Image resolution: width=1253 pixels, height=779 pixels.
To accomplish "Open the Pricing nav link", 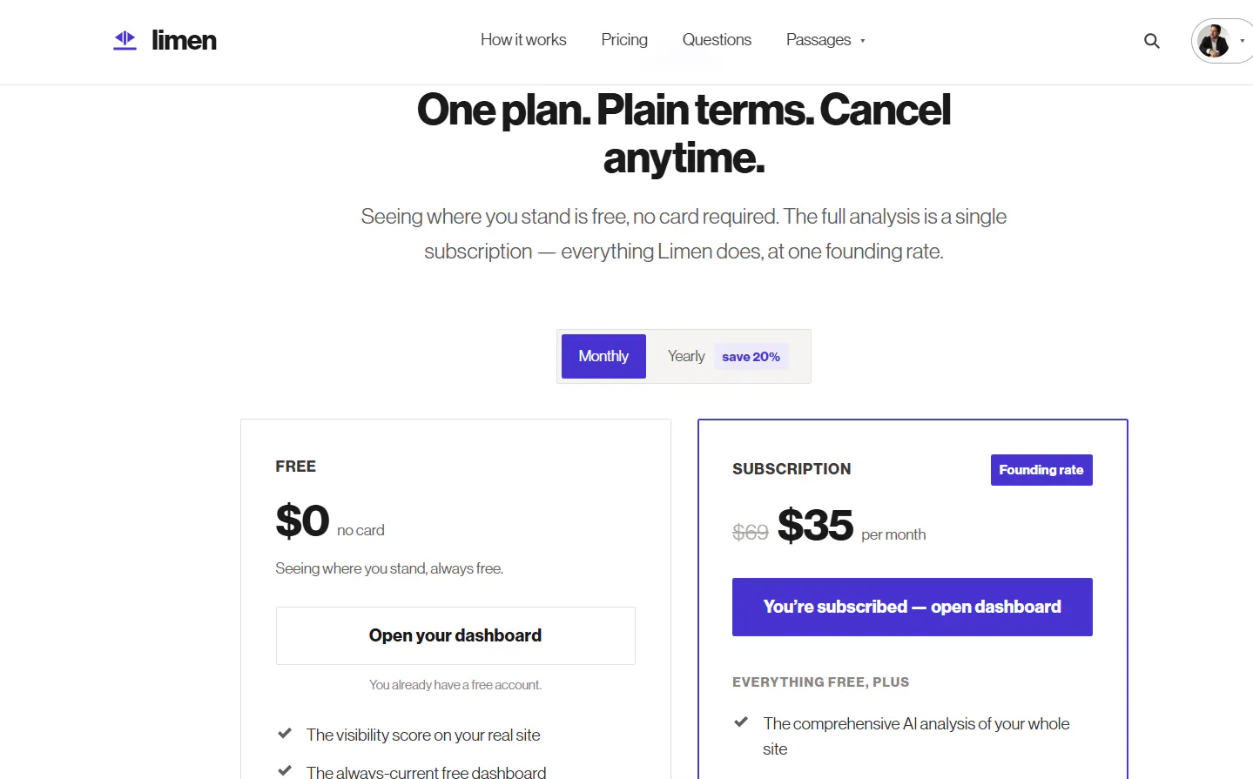I will (x=624, y=40).
